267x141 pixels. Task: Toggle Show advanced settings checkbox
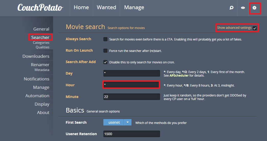[254, 28]
